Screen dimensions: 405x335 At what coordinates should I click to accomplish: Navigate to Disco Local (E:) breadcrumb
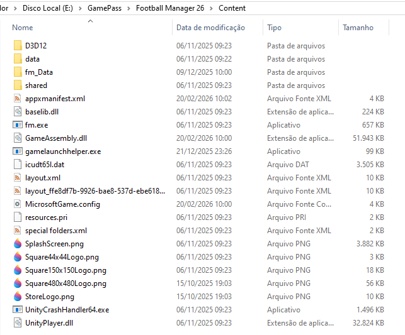click(48, 8)
